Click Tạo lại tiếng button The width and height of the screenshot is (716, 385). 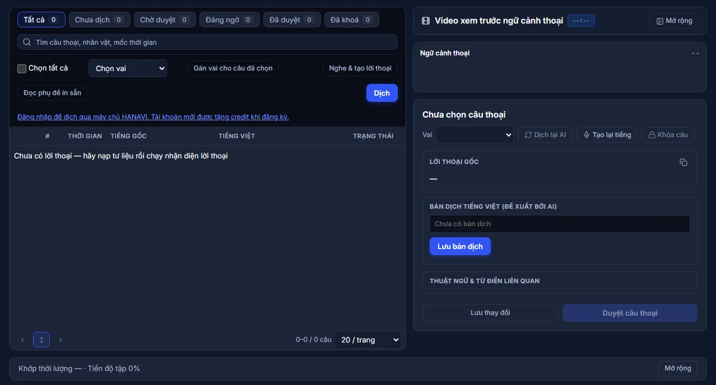pos(607,135)
